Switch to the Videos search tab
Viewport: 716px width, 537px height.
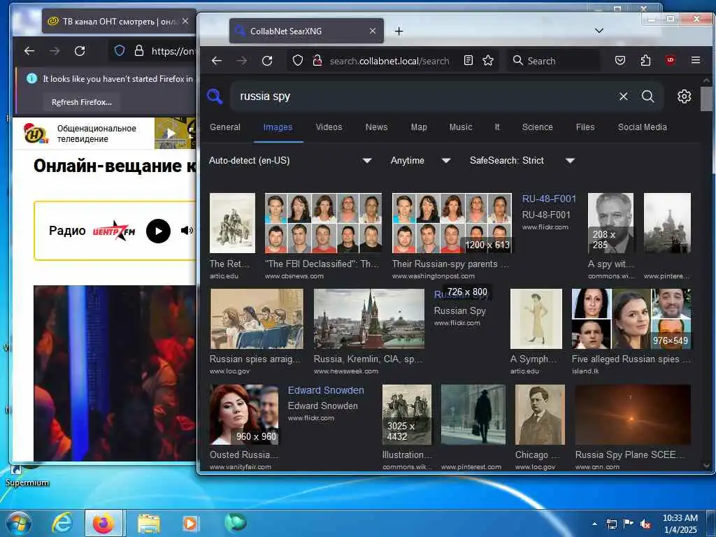(x=329, y=127)
